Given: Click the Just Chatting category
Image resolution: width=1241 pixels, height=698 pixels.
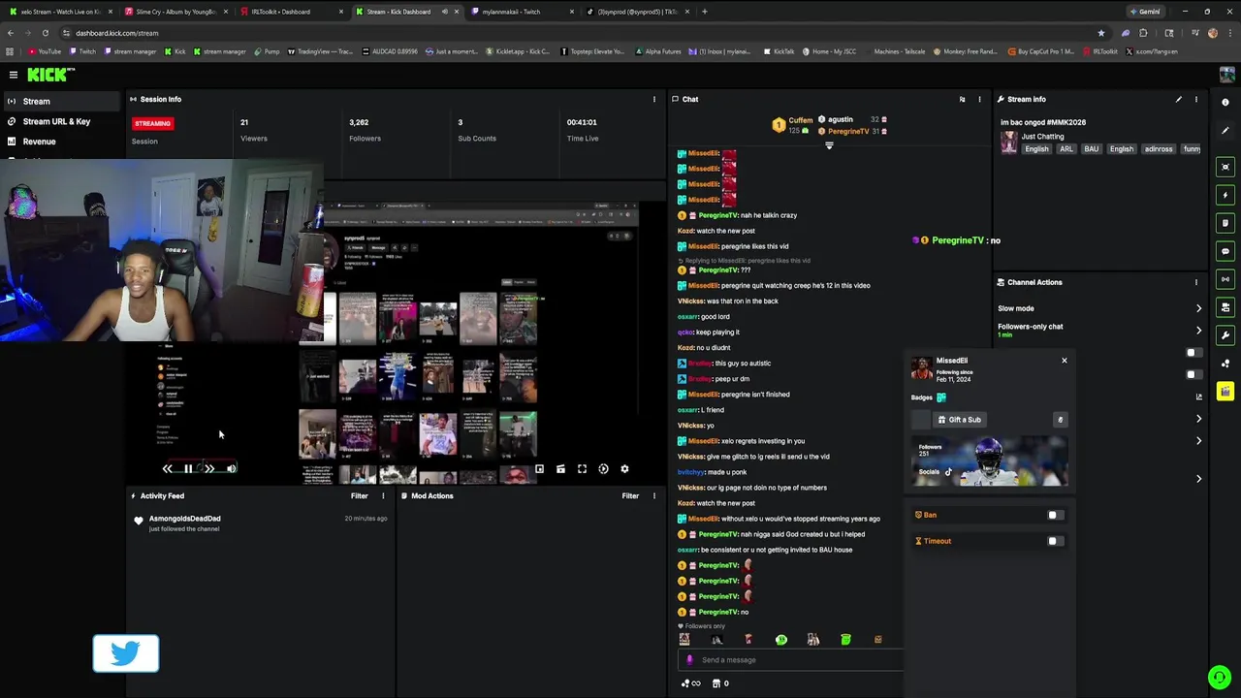Looking at the screenshot, I should (x=1042, y=137).
